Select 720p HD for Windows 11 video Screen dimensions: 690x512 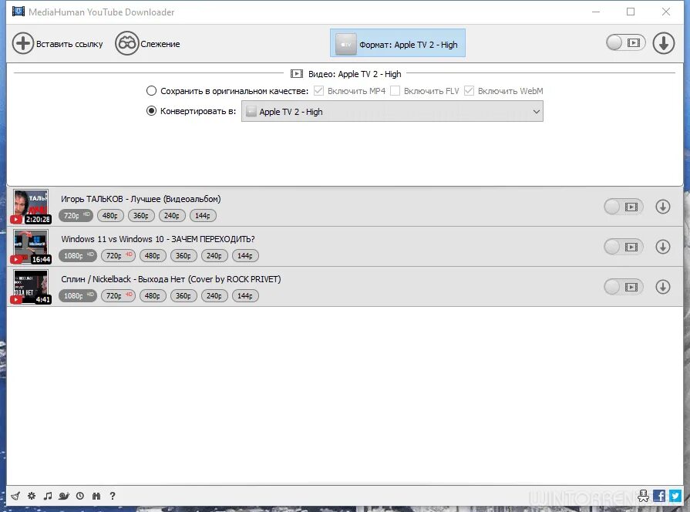click(x=118, y=256)
